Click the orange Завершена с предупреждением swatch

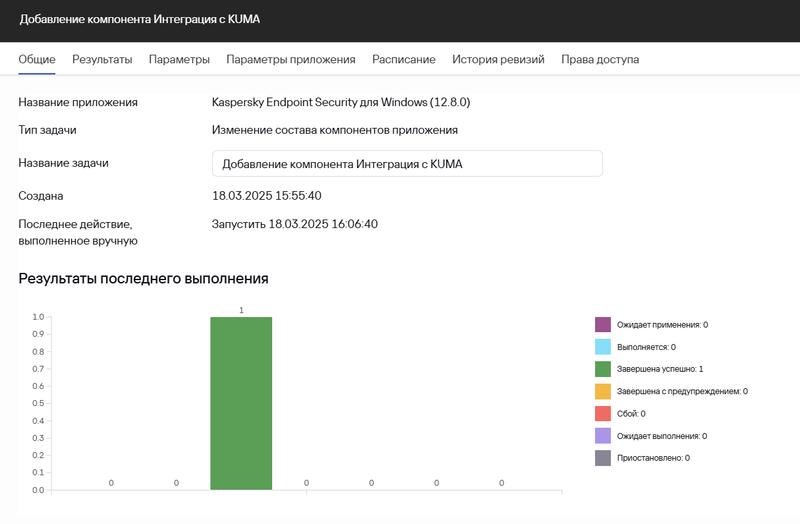click(x=603, y=392)
